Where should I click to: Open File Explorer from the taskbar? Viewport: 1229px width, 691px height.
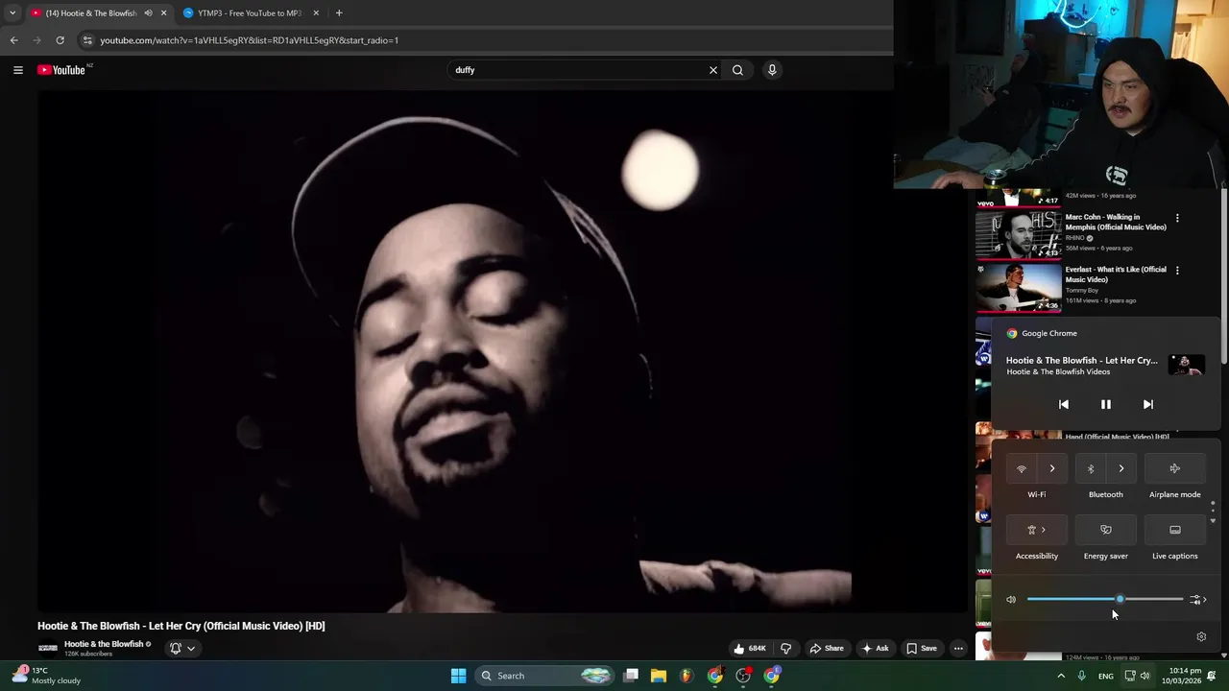(x=659, y=676)
